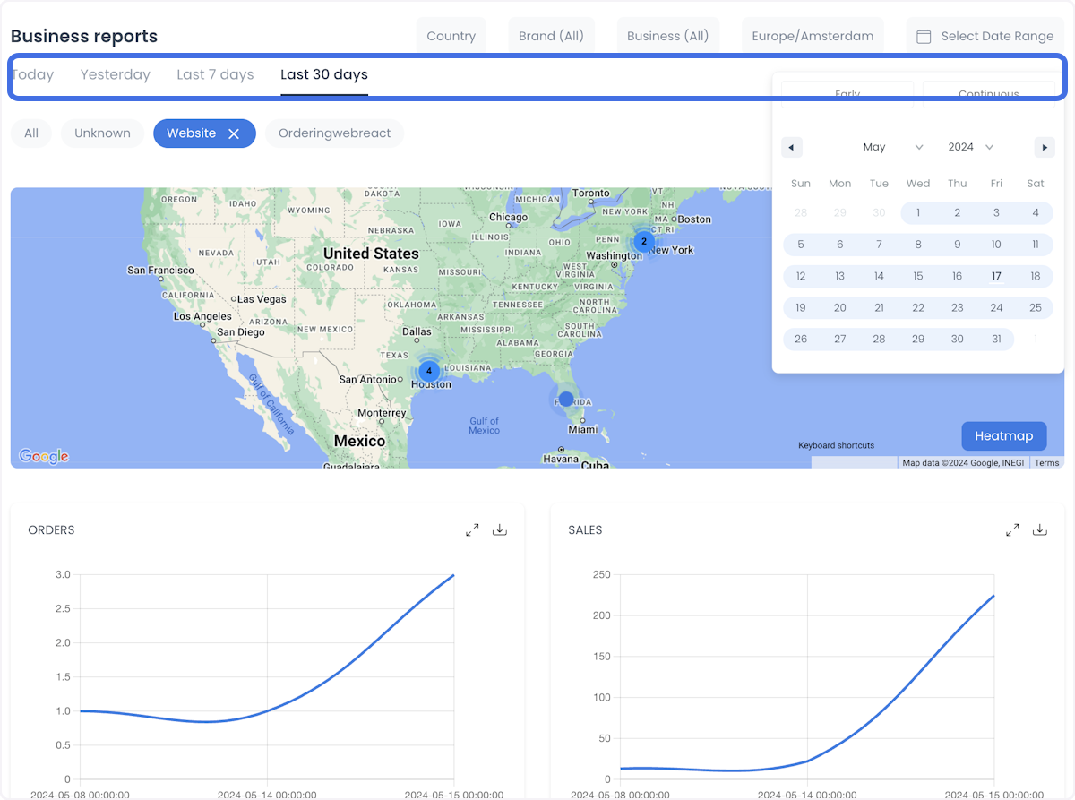1075x800 pixels.
Task: Click Miami label on the map
Action: pos(583,429)
